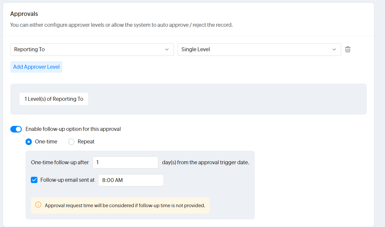Open the 8:00 AM time field
Image resolution: width=385 pixels, height=227 pixels.
tap(131, 180)
